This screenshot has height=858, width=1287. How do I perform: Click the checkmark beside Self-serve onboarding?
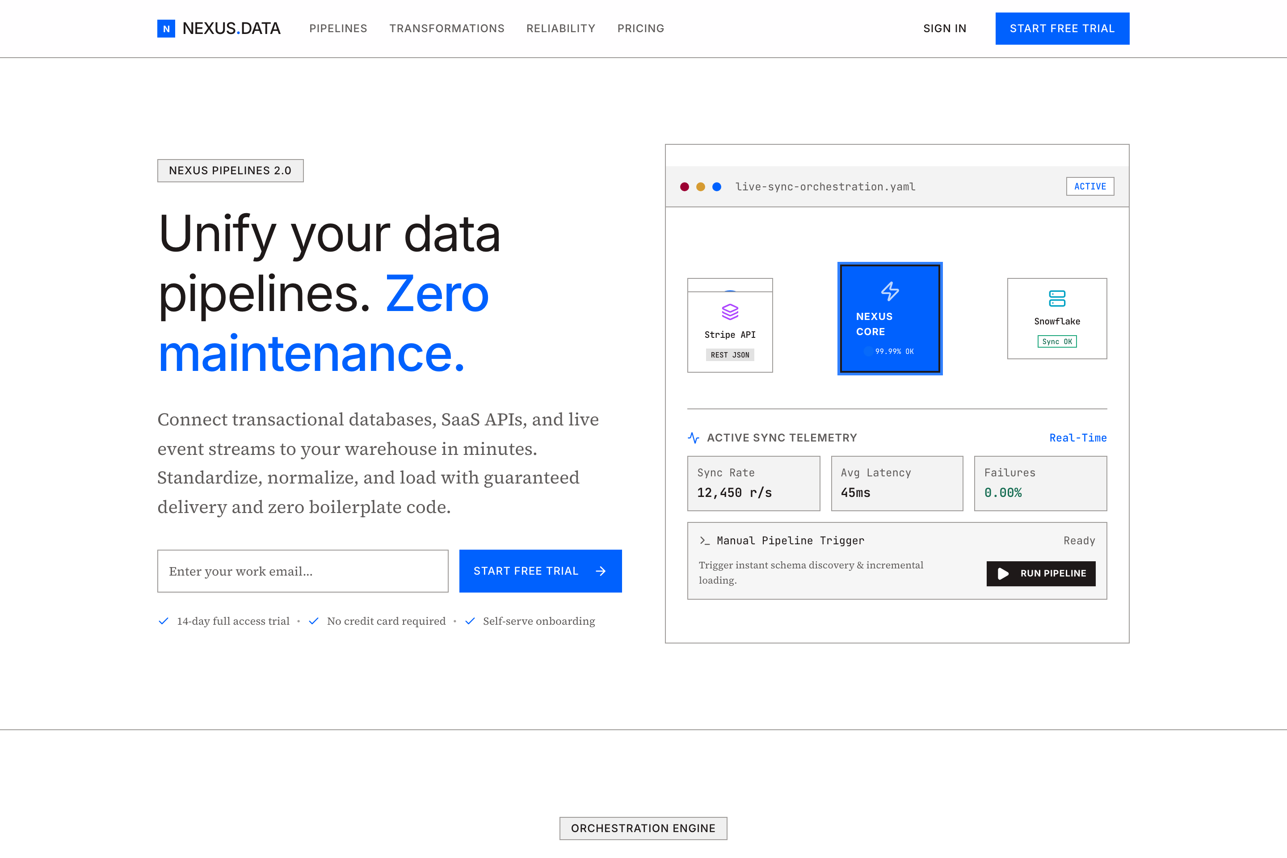click(470, 621)
